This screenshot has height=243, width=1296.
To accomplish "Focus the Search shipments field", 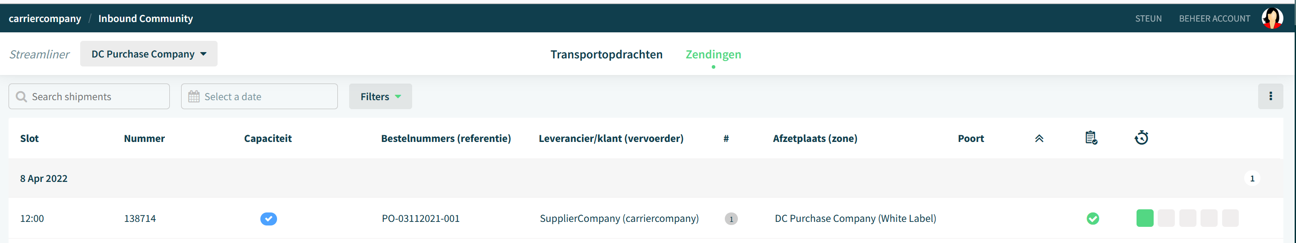I will [x=89, y=97].
